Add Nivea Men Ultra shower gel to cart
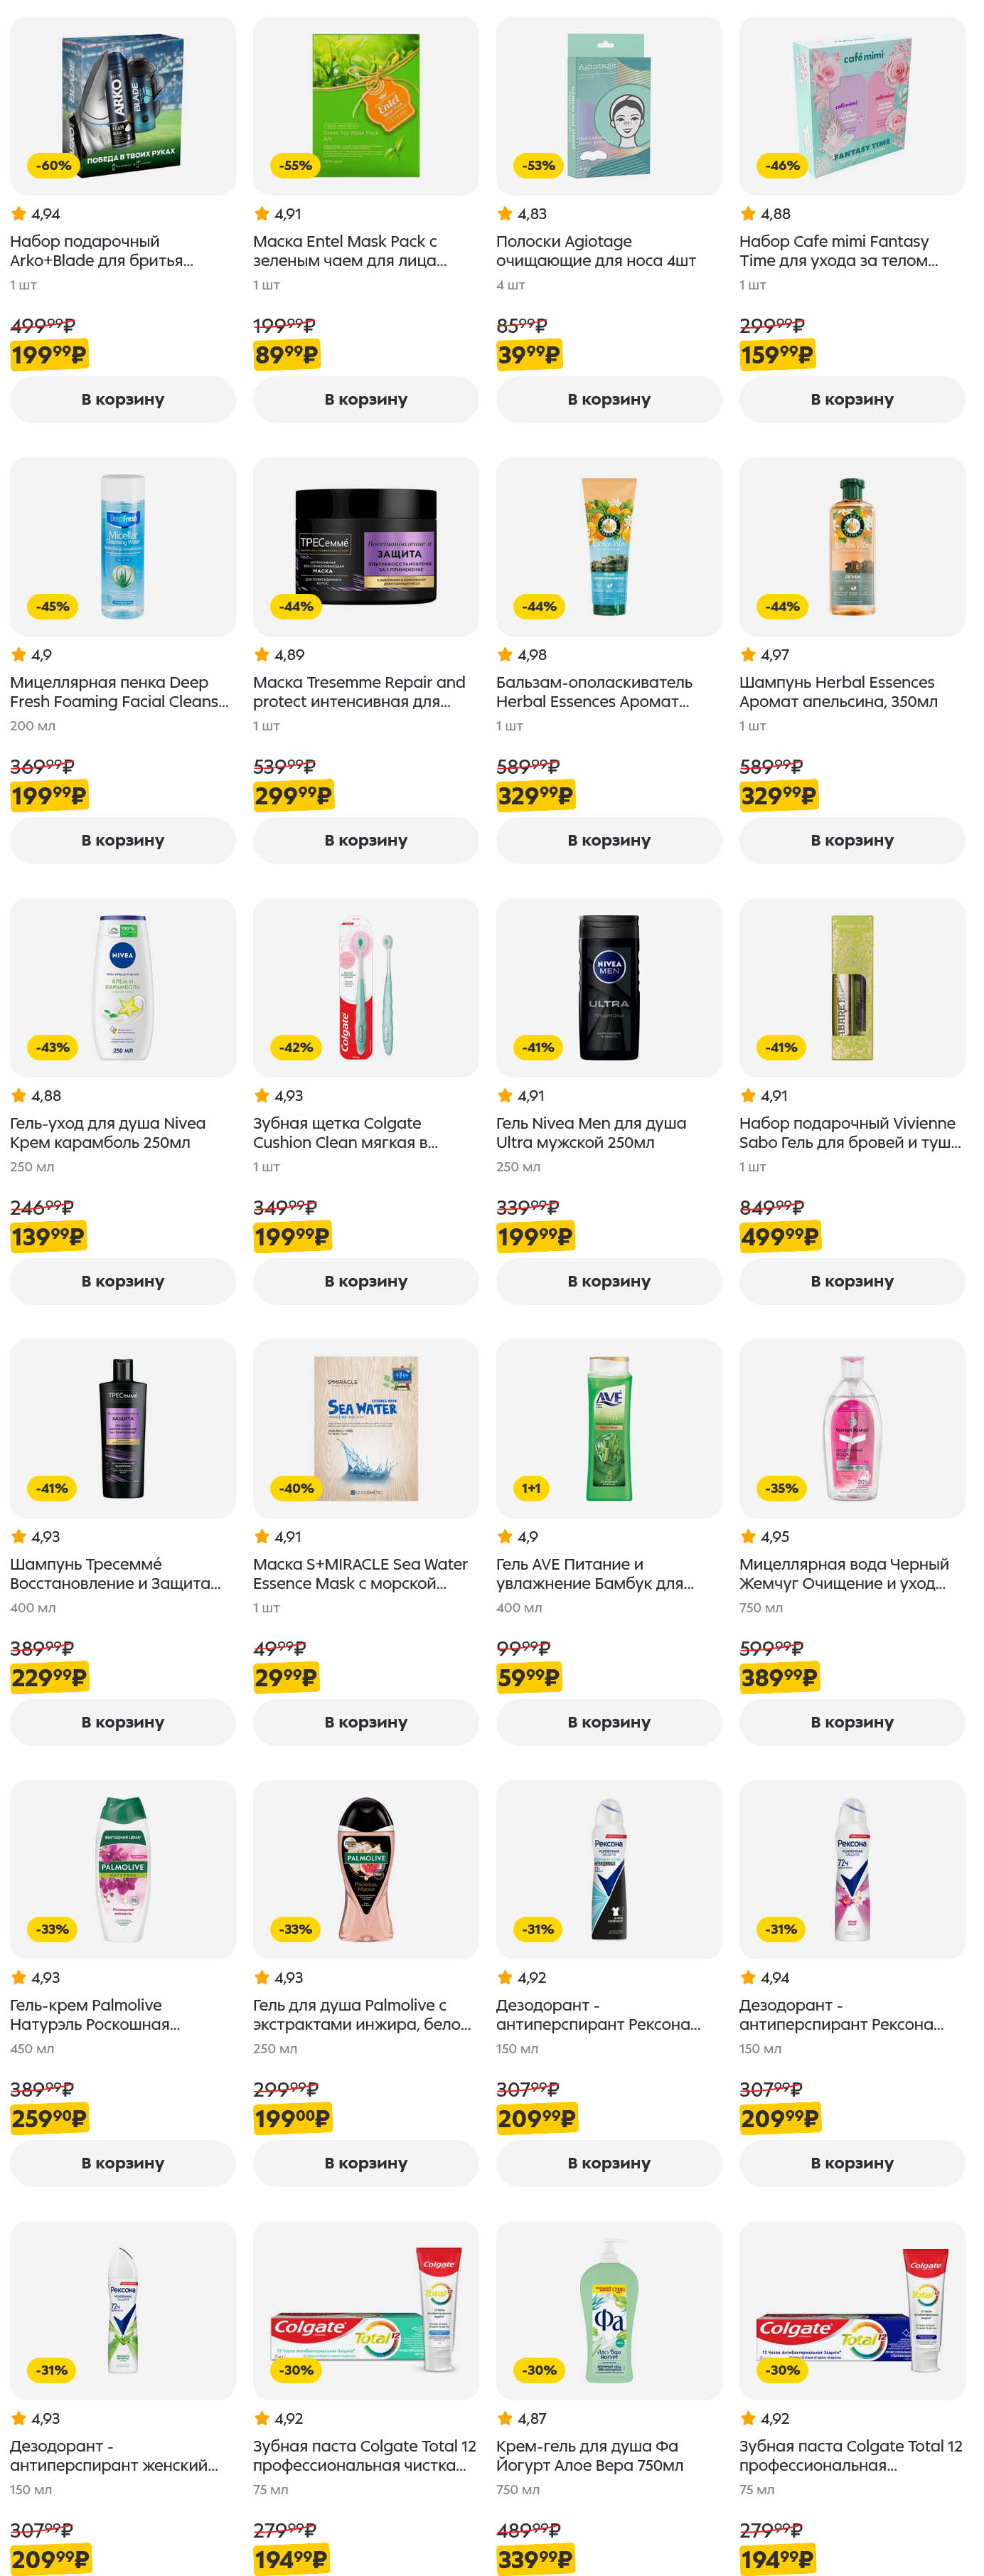 click(x=609, y=1281)
